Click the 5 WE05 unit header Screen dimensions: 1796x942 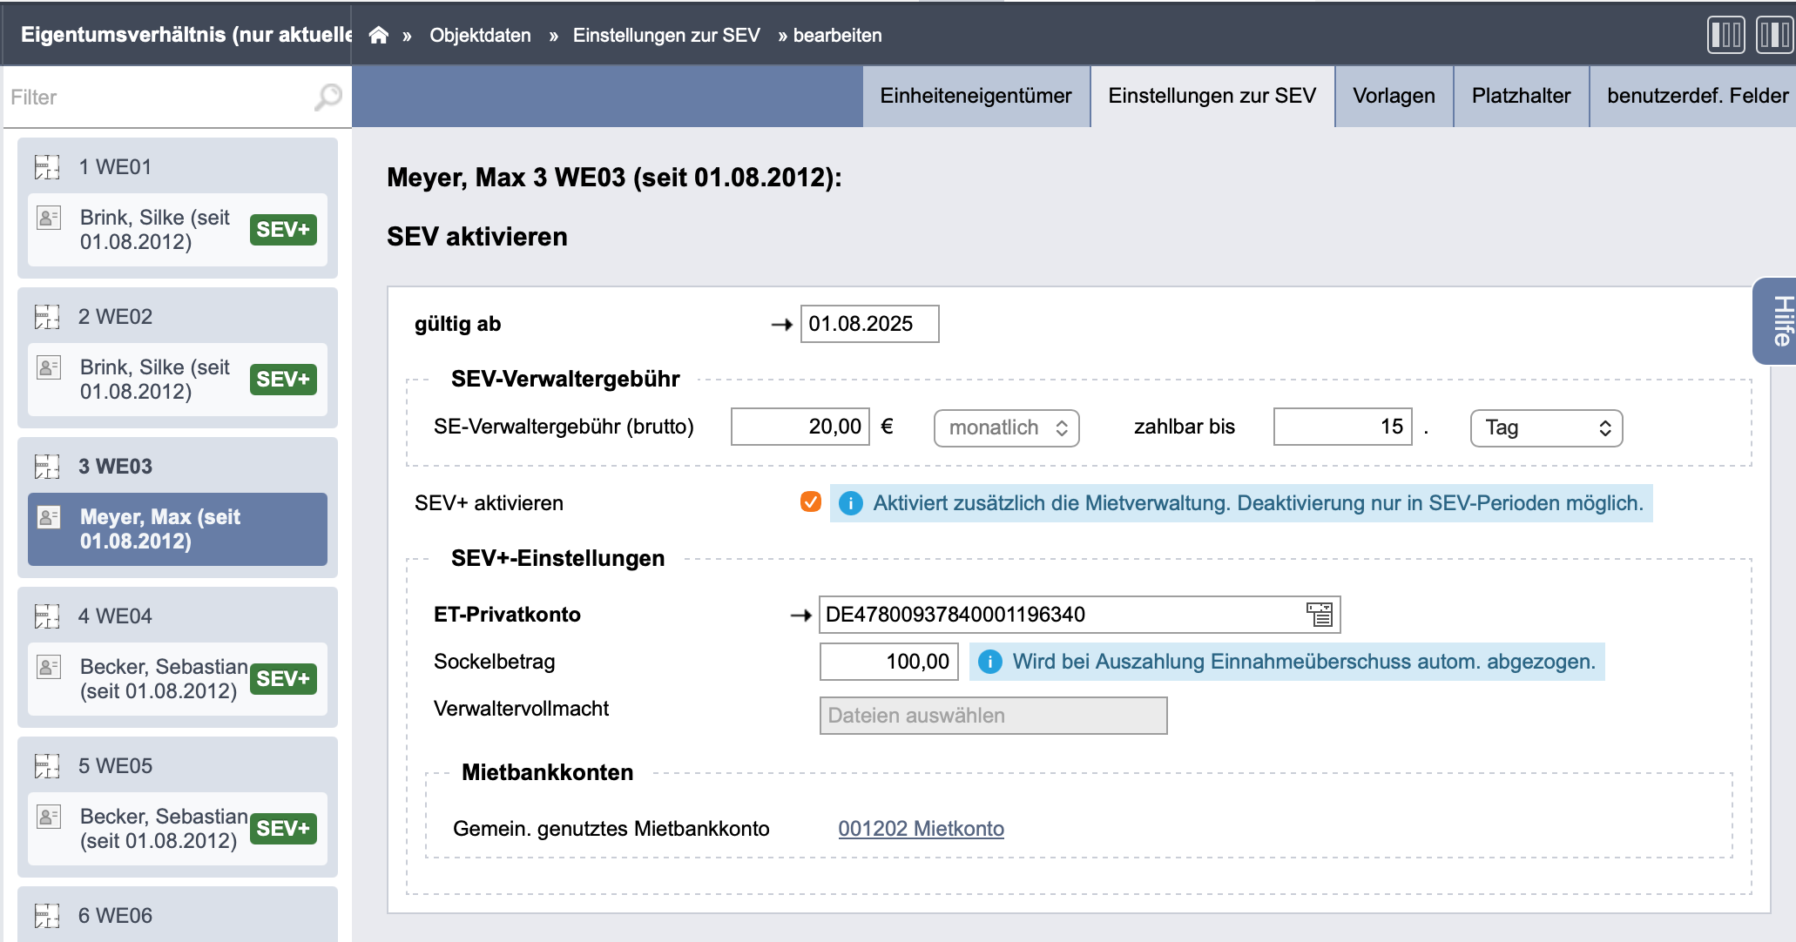178,765
